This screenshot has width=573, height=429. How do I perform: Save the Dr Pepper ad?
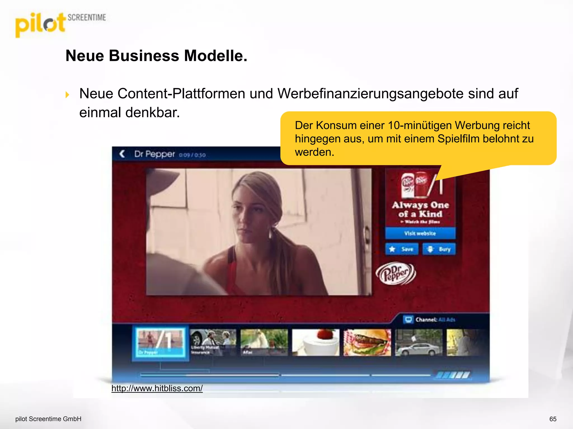click(x=402, y=249)
